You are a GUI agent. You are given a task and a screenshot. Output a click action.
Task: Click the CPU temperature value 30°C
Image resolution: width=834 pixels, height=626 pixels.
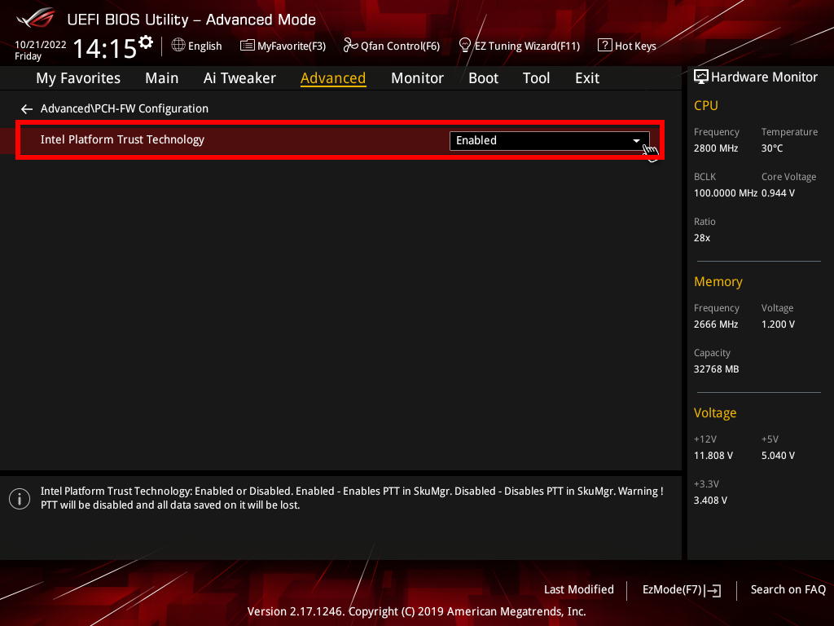772,148
